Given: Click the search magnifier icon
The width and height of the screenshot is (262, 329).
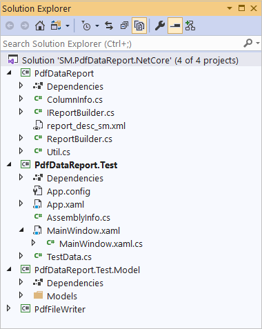Looking at the screenshot, I should (248, 43).
